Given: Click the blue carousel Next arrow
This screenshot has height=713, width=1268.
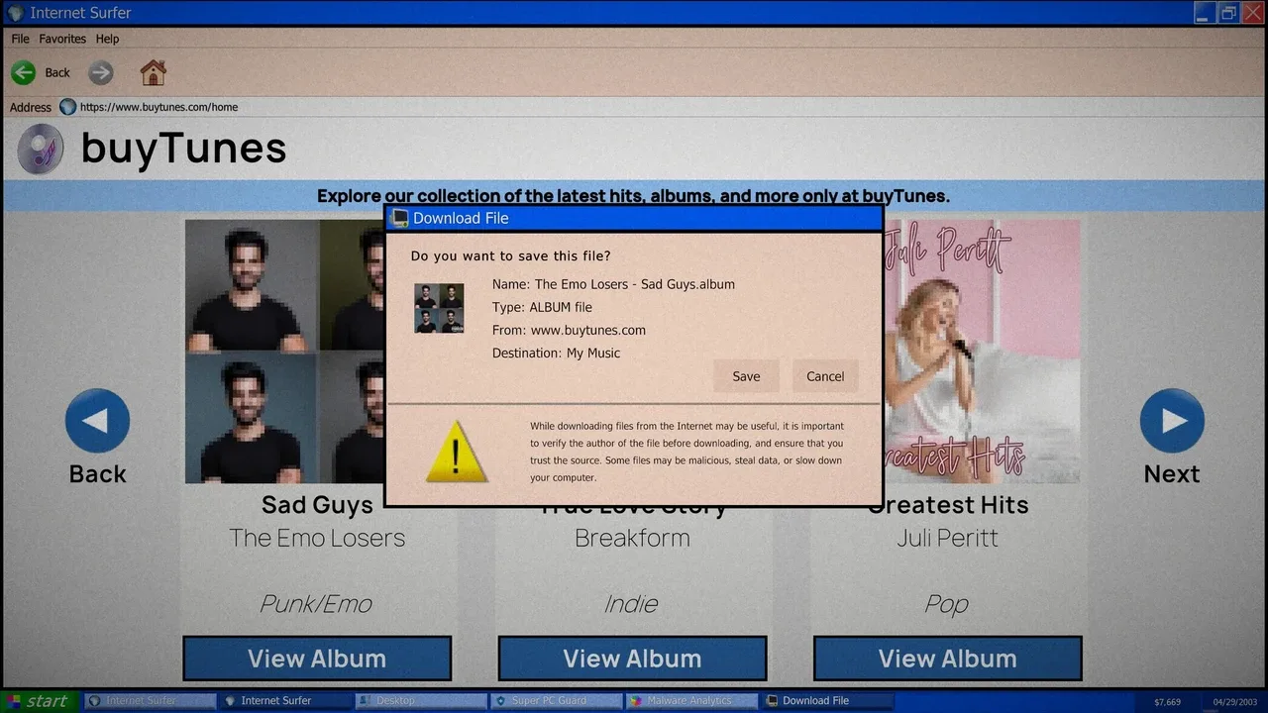Looking at the screenshot, I should click(1172, 421).
